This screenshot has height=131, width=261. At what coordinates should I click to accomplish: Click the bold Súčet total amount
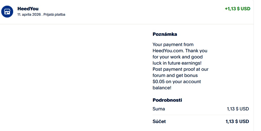(x=237, y=121)
